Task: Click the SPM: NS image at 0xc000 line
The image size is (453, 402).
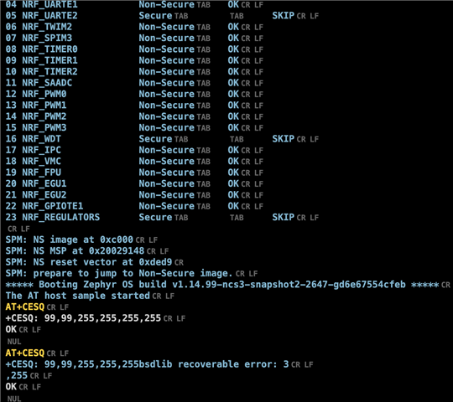Action: coord(69,240)
